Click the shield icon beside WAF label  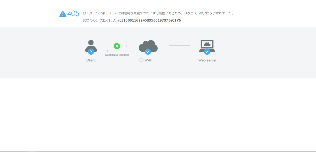point(141,60)
